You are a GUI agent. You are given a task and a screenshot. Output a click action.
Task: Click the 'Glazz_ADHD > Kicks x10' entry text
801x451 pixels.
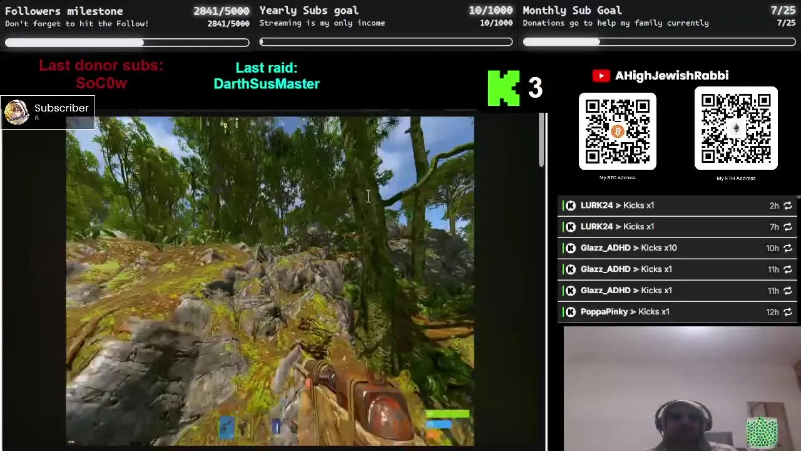[629, 248]
